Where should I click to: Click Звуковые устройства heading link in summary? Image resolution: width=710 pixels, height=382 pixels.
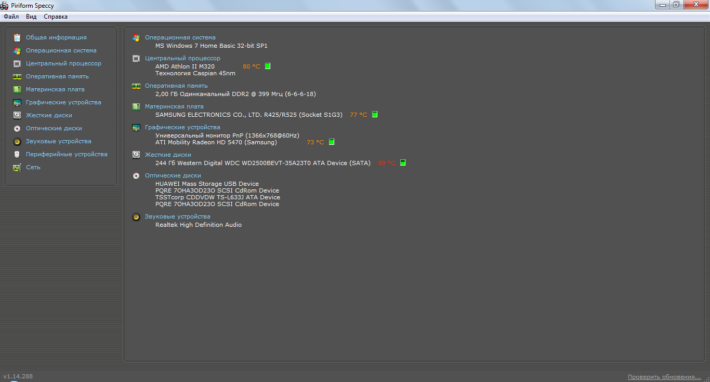pyautogui.click(x=178, y=216)
